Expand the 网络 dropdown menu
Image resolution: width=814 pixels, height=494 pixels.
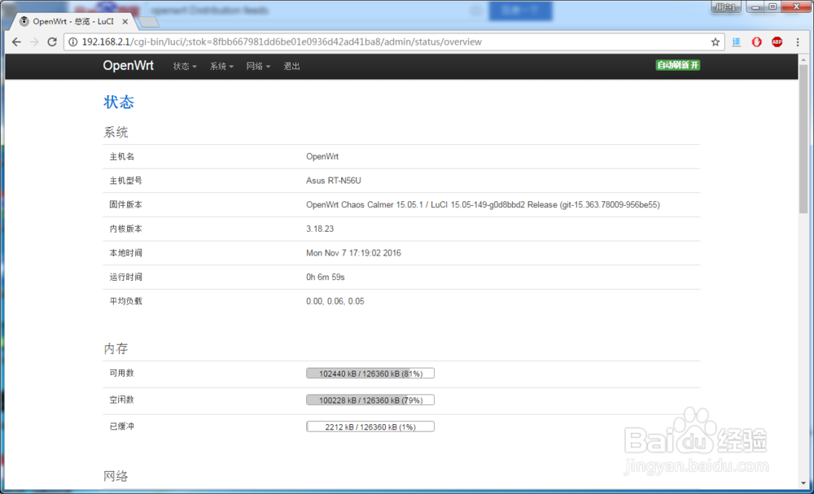click(259, 67)
